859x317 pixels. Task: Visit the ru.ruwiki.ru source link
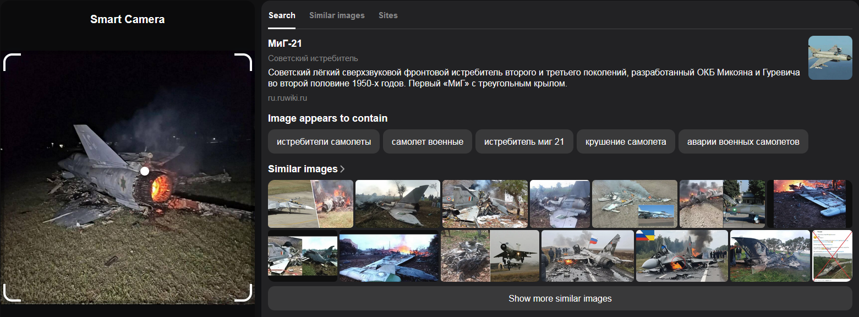point(287,98)
